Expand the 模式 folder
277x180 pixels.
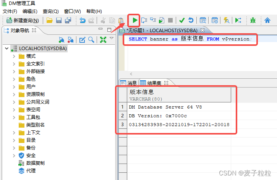(x=14, y=56)
